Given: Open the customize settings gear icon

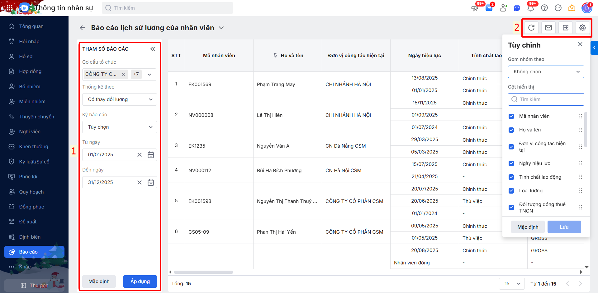Looking at the screenshot, I should tap(582, 28).
